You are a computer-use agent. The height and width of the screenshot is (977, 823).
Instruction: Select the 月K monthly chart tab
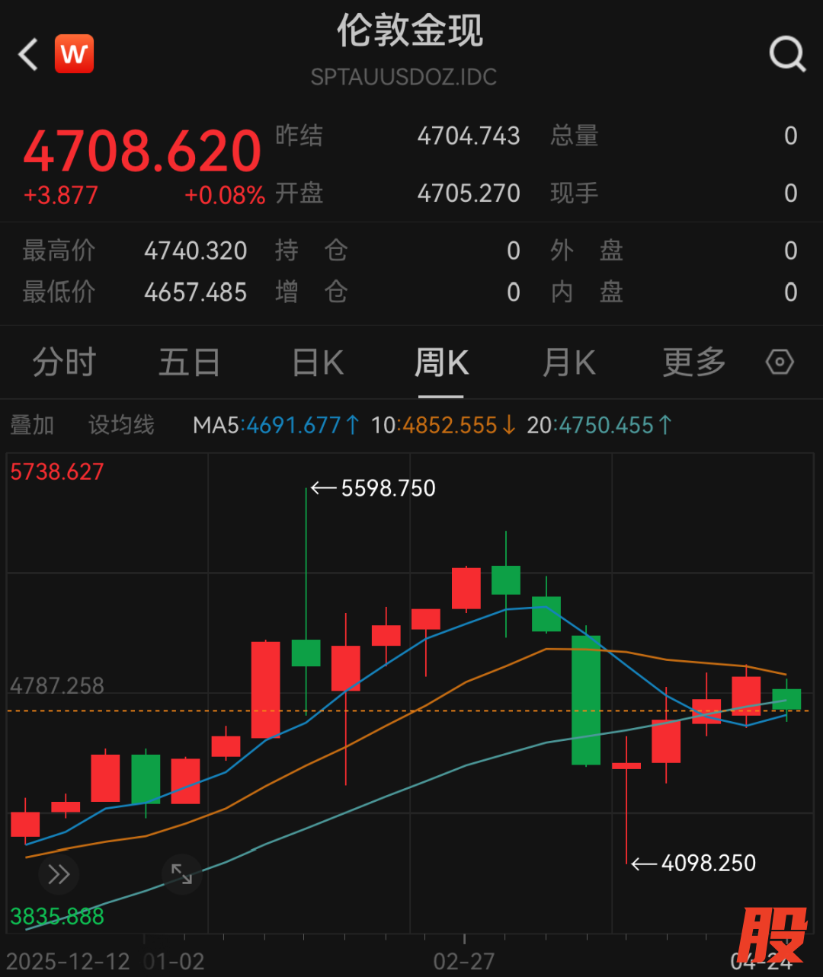coord(568,362)
